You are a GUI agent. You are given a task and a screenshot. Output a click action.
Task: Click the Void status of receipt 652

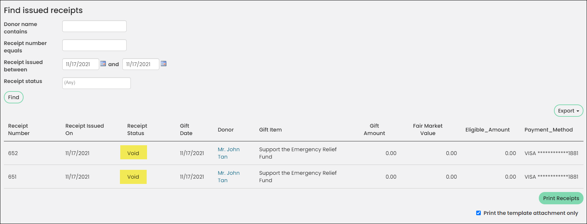[133, 153]
